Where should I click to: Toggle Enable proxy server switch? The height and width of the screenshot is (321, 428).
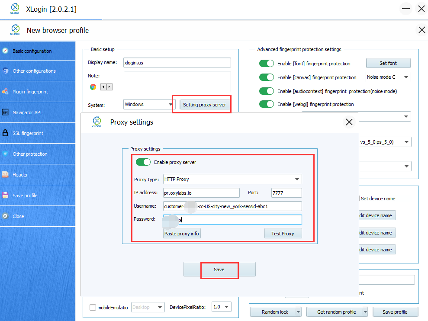pyautogui.click(x=143, y=162)
